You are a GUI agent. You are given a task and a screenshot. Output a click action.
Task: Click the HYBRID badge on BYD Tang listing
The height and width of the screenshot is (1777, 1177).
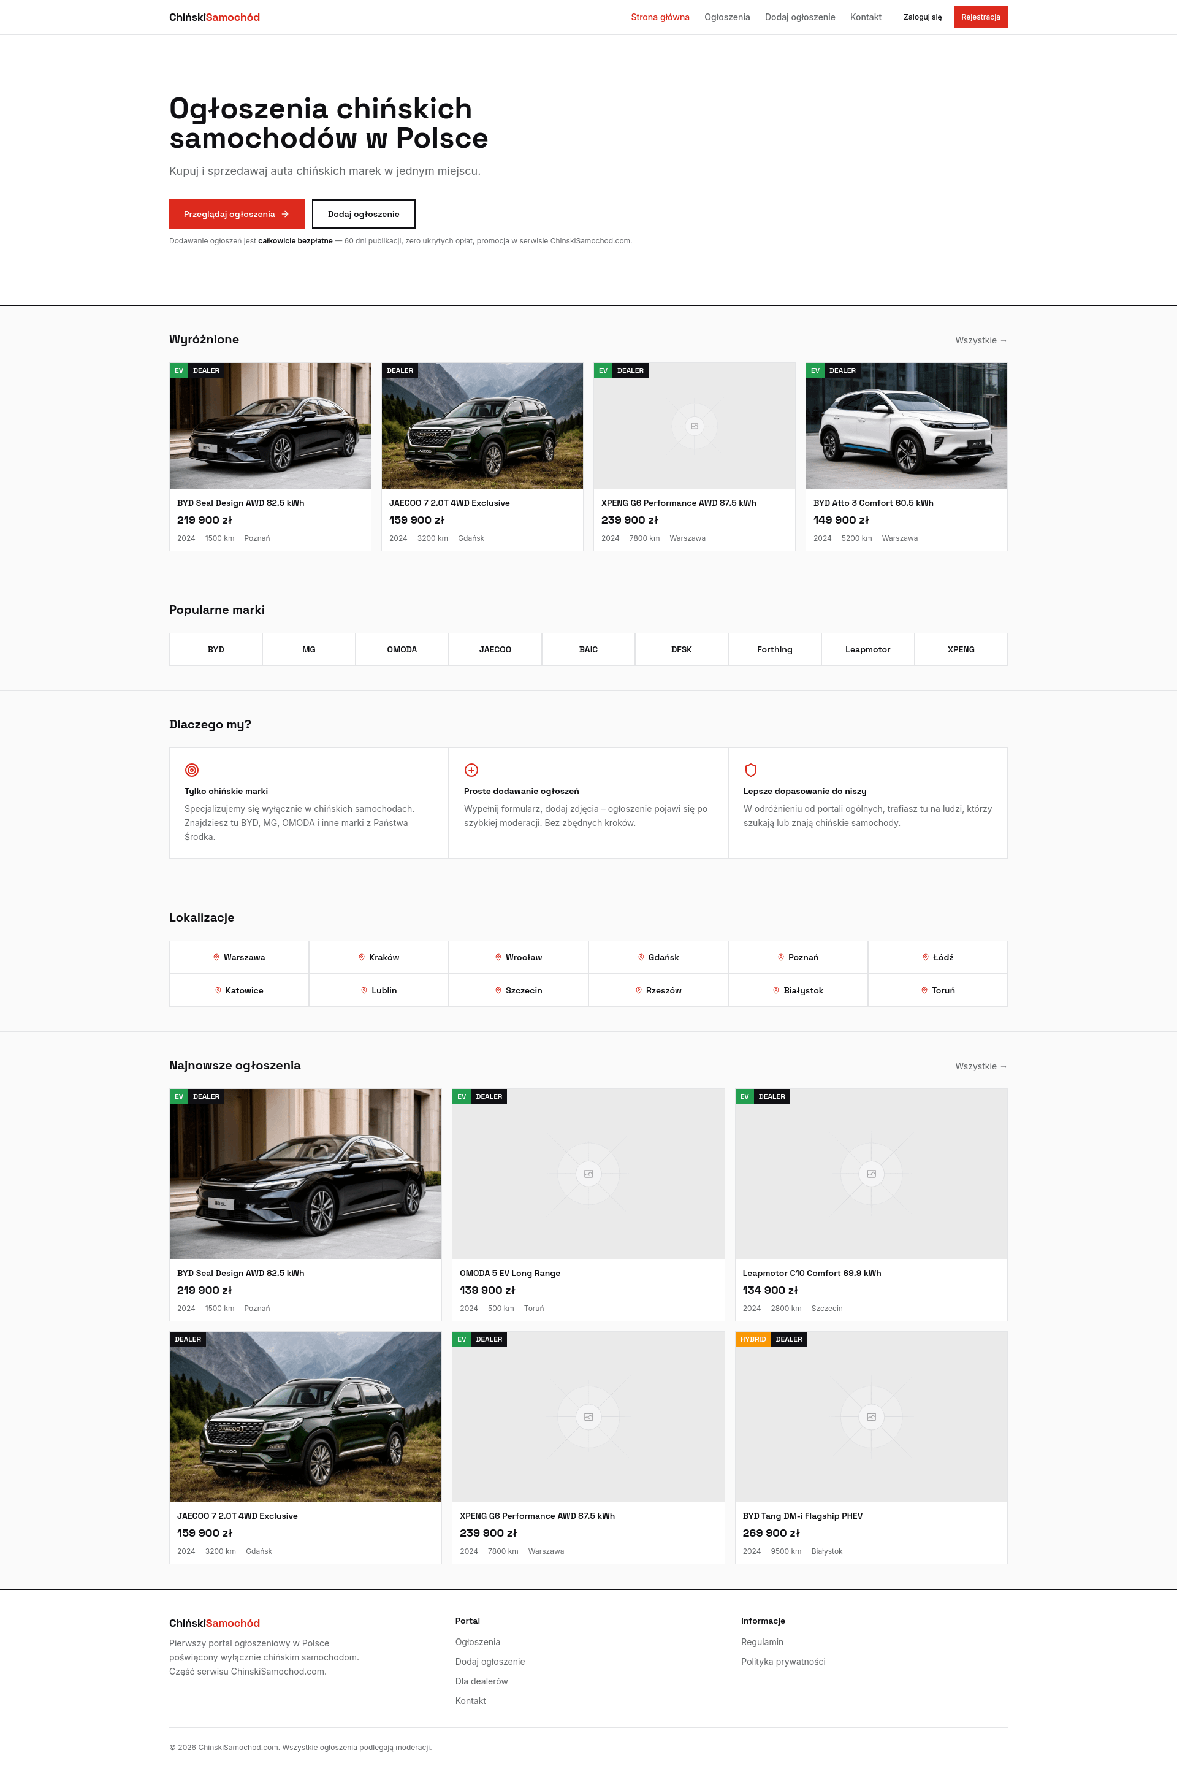tap(752, 1339)
